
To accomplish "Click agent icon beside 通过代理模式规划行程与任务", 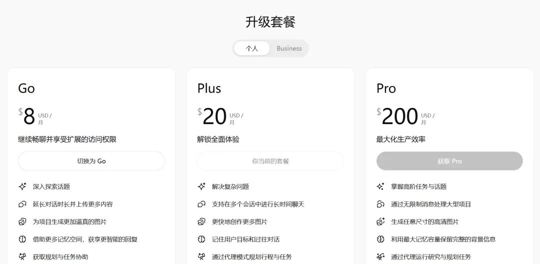I will [x=201, y=257].
